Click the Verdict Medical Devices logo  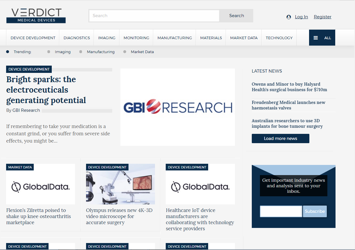(x=36, y=16)
